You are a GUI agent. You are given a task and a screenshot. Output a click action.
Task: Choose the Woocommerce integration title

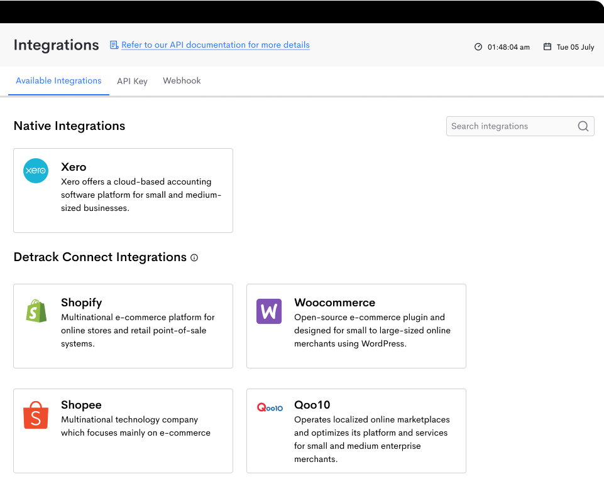pyautogui.click(x=334, y=303)
